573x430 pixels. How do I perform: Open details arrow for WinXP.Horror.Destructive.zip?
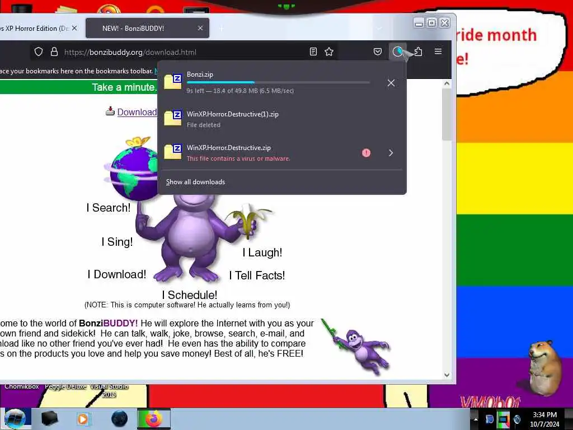tap(391, 153)
